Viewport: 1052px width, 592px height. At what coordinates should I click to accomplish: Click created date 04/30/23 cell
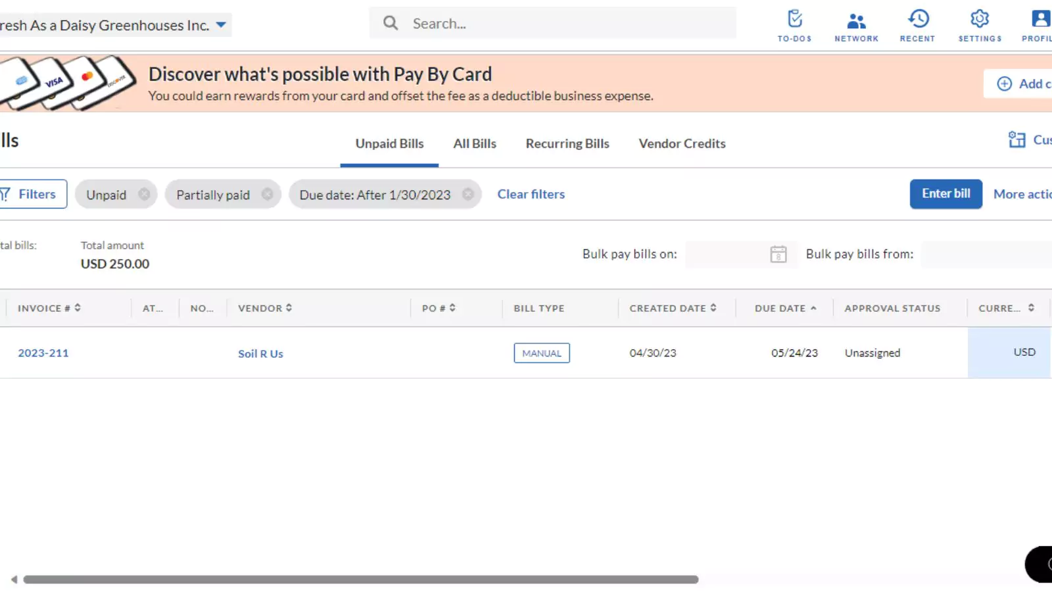tap(652, 353)
